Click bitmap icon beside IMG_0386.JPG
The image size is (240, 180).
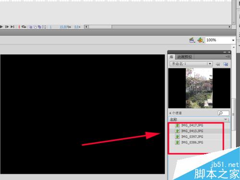pyautogui.click(x=177, y=143)
